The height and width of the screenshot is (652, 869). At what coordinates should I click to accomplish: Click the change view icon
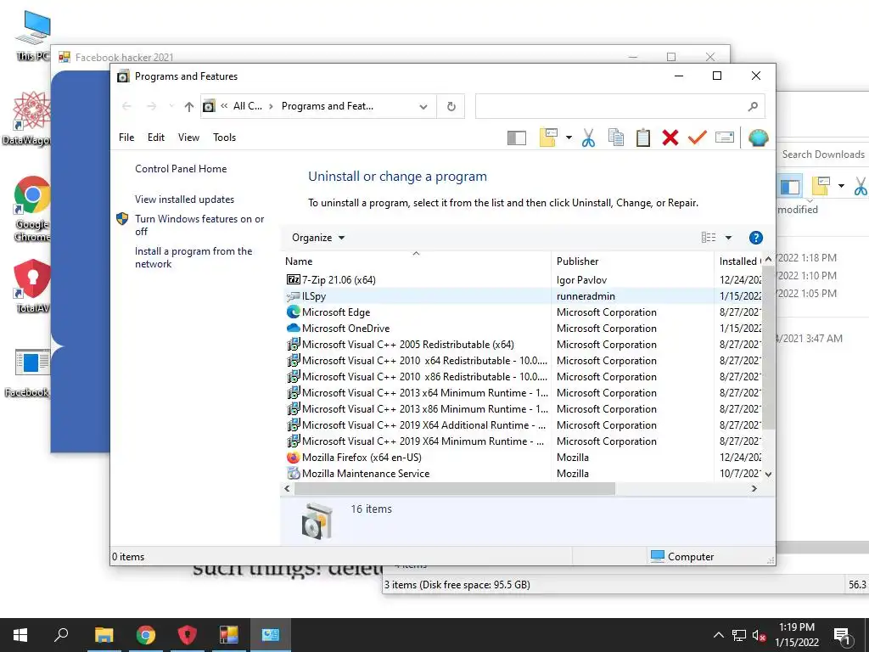pyautogui.click(x=709, y=238)
